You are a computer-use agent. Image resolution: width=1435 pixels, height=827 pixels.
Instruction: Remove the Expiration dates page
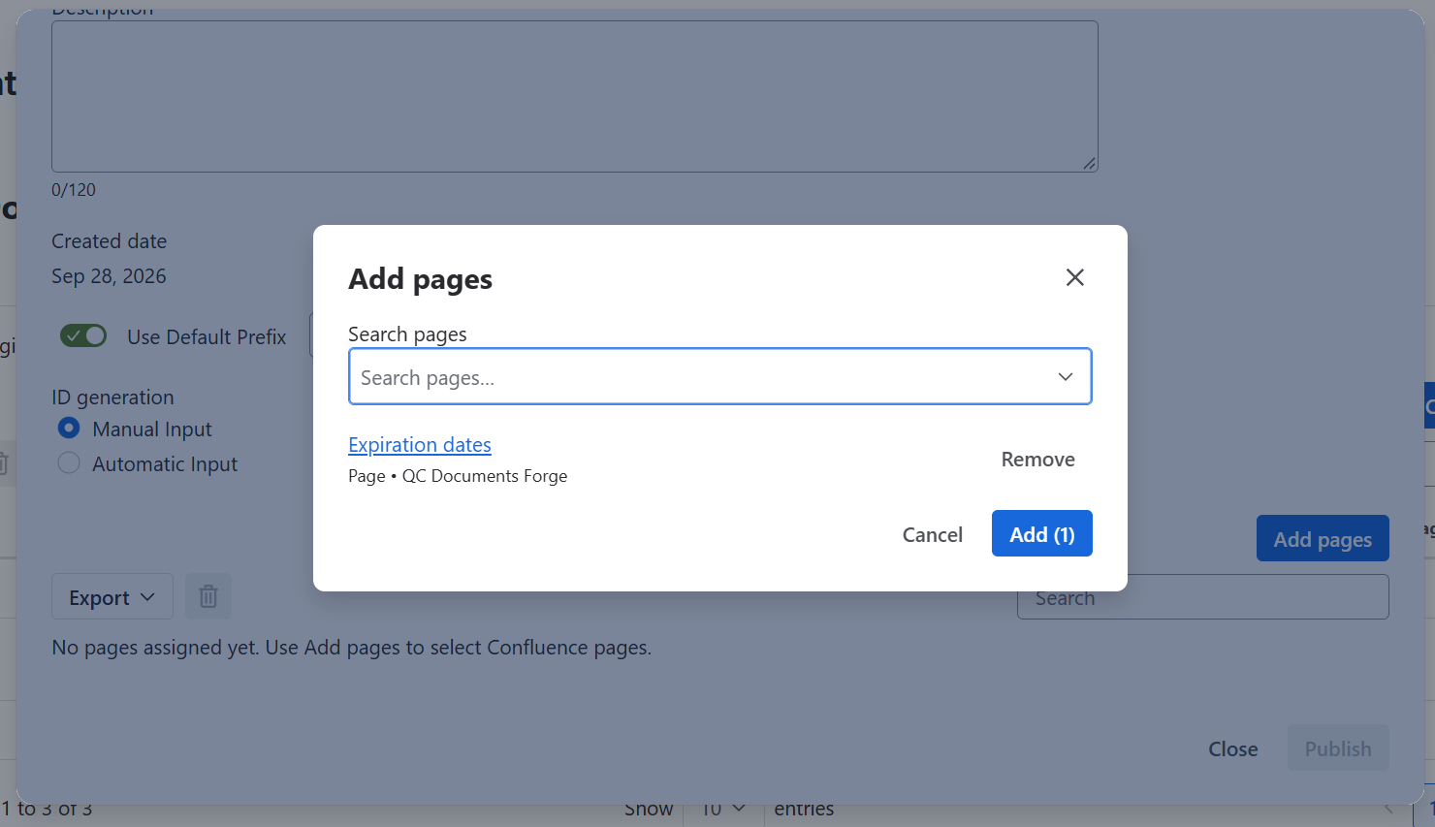tap(1037, 460)
